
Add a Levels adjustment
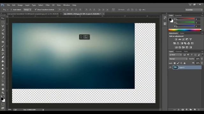[x=180, y=39]
